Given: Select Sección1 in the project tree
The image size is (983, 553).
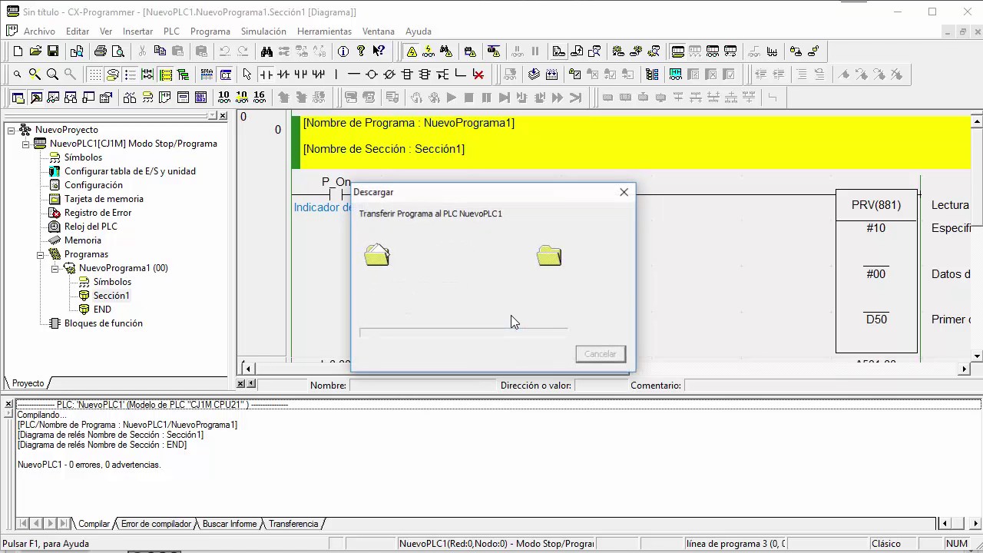Looking at the screenshot, I should (111, 296).
